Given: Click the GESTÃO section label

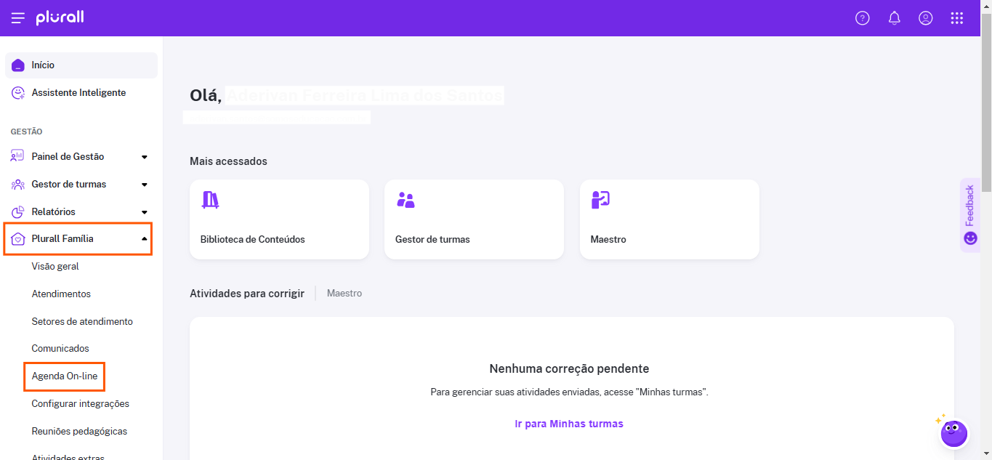Looking at the screenshot, I should pos(26,132).
